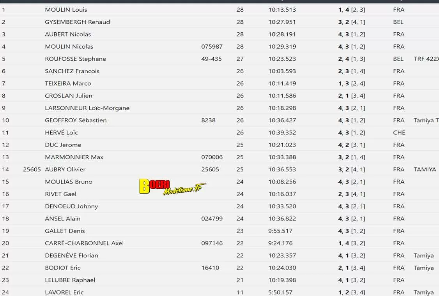Click time 10:36.822

[282, 219]
